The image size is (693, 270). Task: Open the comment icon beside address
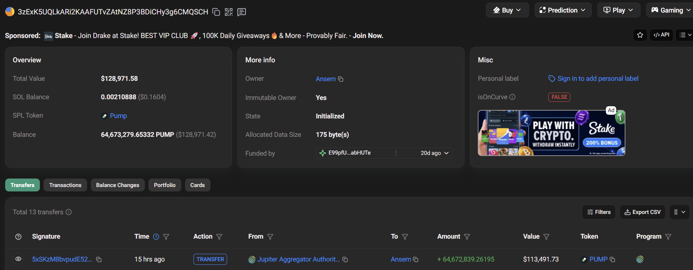pos(242,12)
